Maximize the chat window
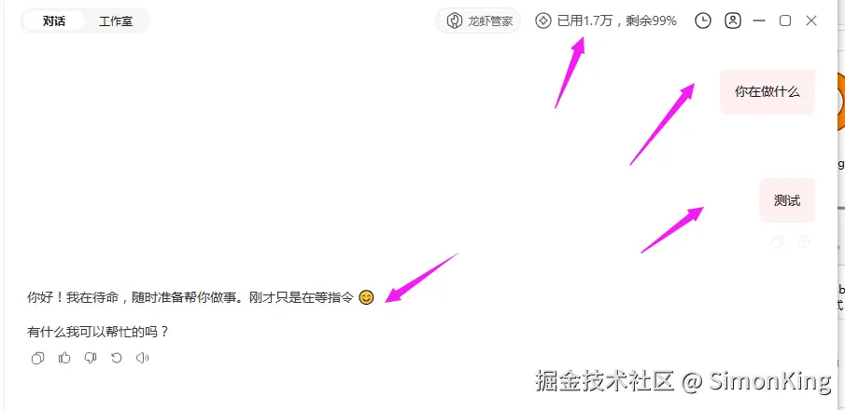Image resolution: width=845 pixels, height=410 pixels. [x=785, y=21]
